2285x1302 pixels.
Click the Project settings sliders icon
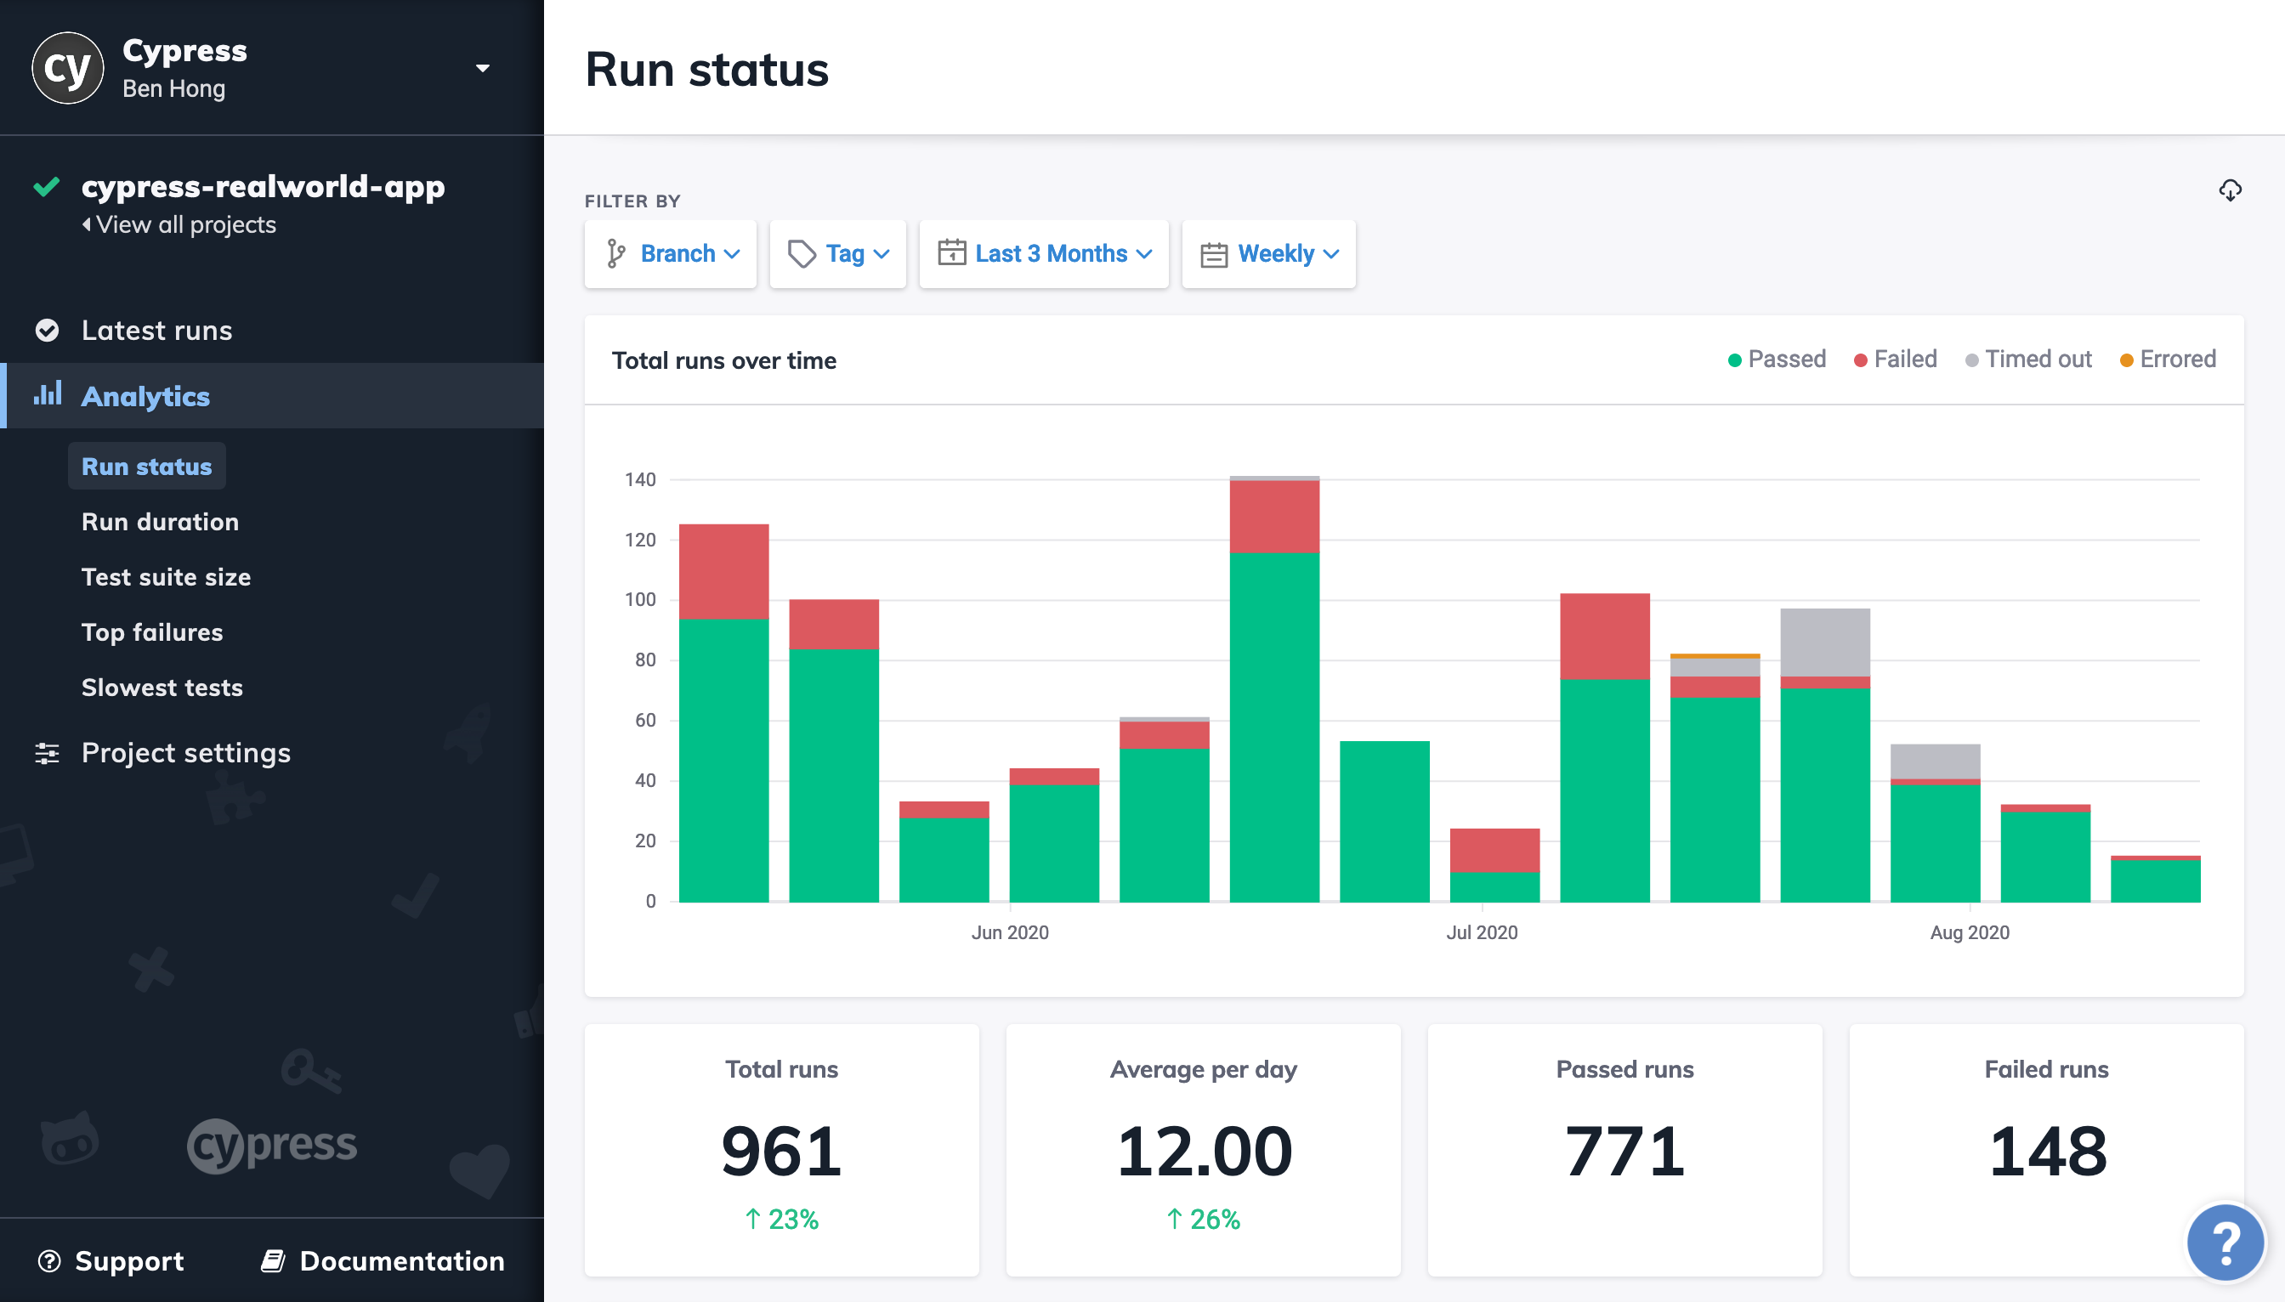coord(48,753)
